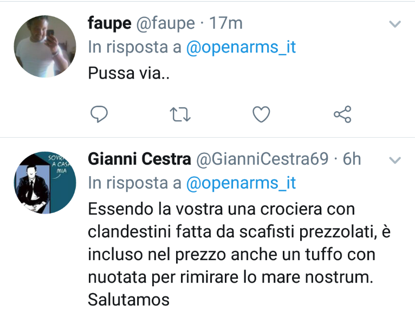Viewport: 415px width, 316px height.
Task: Visit faupe's profile via display name
Action: 109,23
